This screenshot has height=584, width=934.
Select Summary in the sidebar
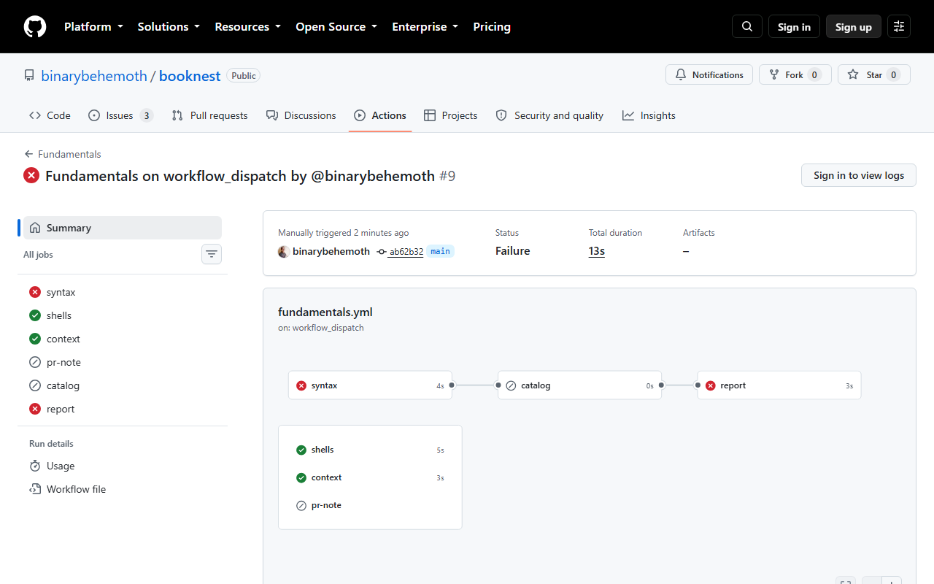pos(123,228)
